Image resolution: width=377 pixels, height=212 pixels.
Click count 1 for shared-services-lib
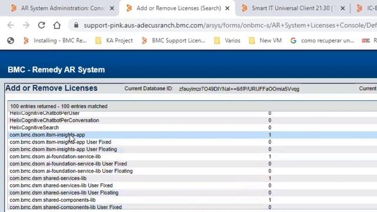270,178
